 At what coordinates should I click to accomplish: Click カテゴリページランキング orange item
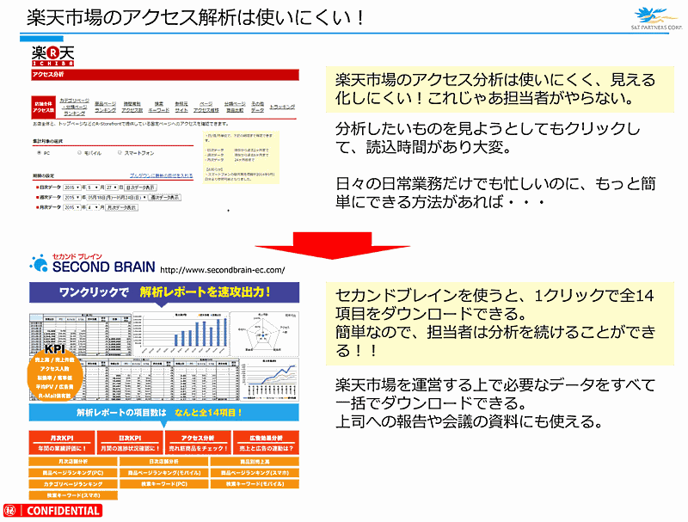(x=73, y=484)
